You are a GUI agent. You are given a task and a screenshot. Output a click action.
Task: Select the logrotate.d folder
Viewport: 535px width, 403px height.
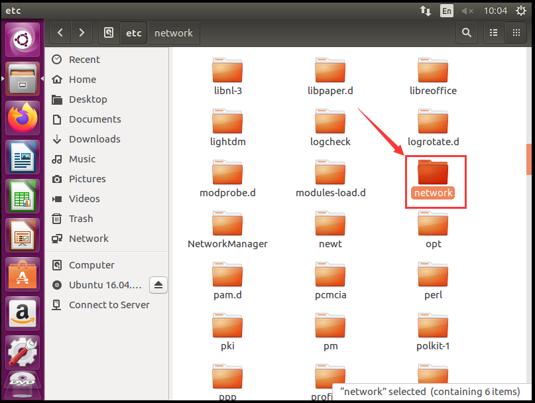(x=433, y=128)
